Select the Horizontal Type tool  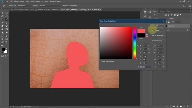tap(7, 36)
